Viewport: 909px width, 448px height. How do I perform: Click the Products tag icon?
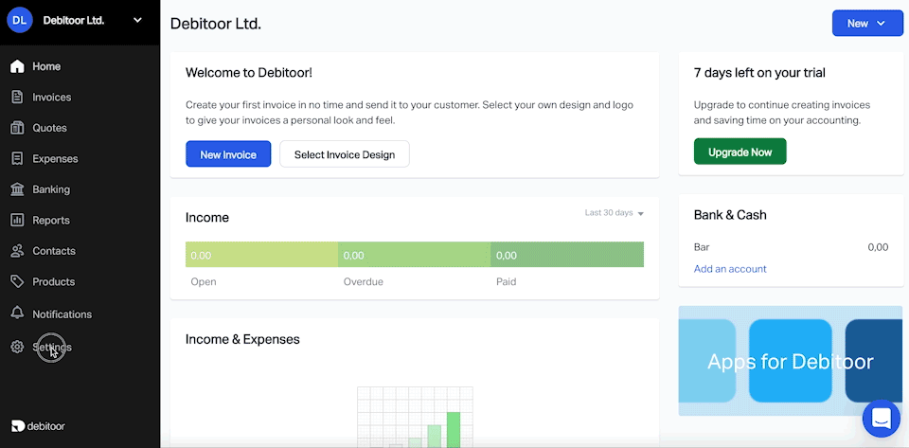coord(17,281)
